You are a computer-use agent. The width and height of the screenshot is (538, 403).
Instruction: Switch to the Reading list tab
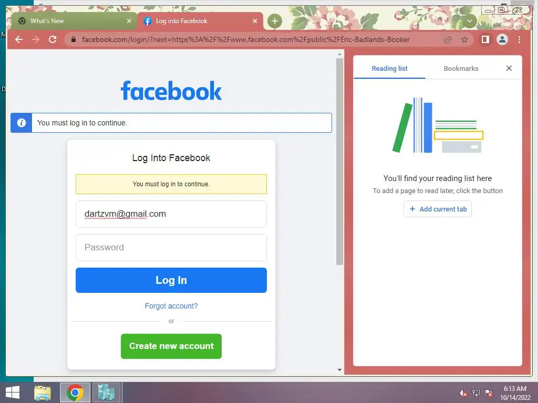click(x=389, y=69)
